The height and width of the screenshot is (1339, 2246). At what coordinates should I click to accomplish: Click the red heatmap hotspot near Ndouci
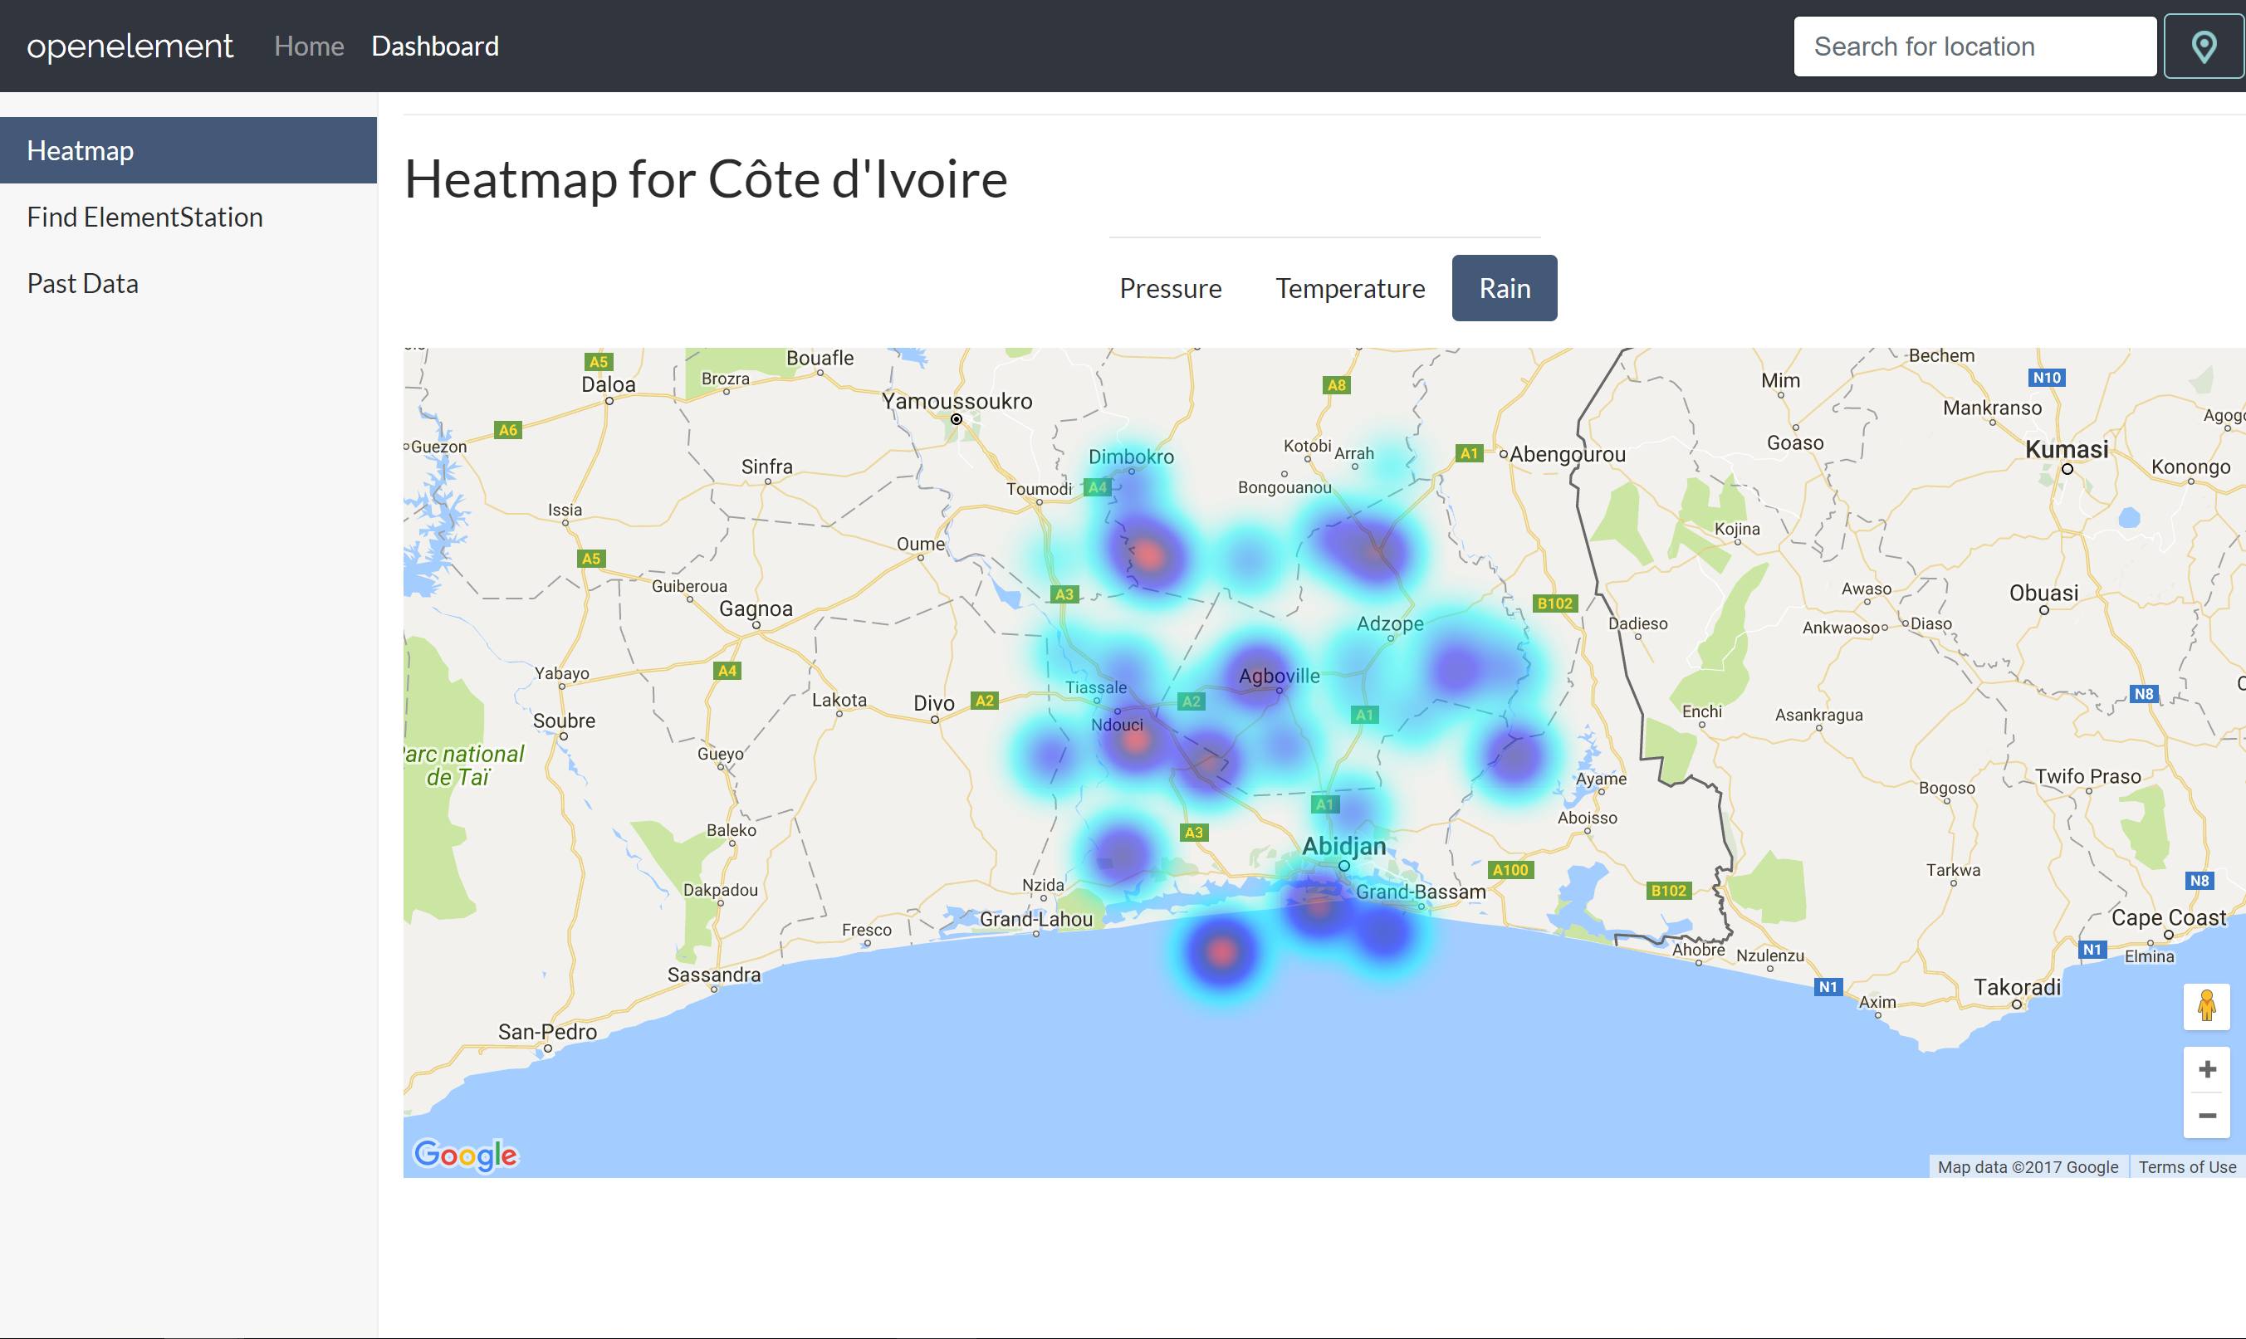[1136, 740]
